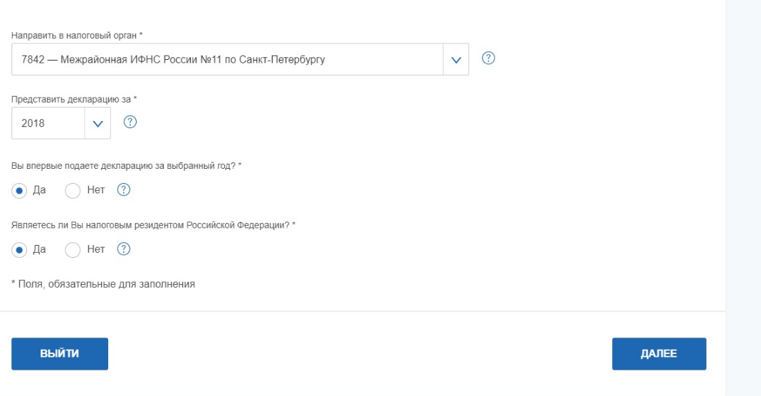The image size is (761, 396).
Task: Click the gray side panel beside the form
Action: click(743, 198)
